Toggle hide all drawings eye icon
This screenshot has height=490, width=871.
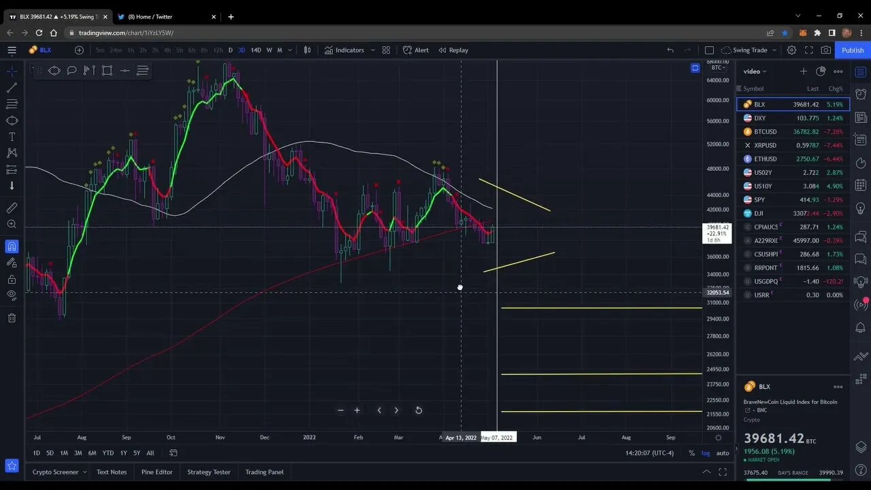12,295
